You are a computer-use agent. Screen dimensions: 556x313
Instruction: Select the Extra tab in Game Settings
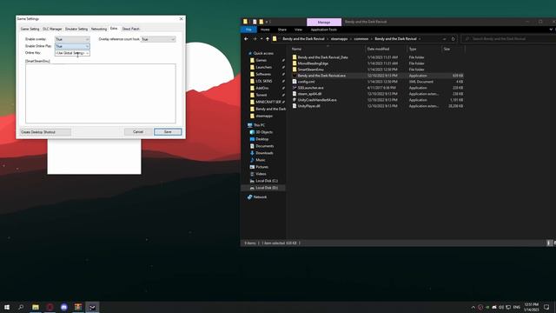point(114,29)
